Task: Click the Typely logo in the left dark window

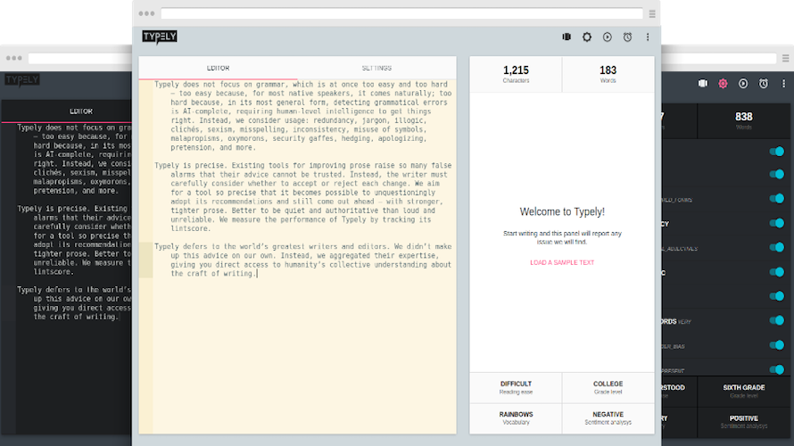Action: point(22,80)
